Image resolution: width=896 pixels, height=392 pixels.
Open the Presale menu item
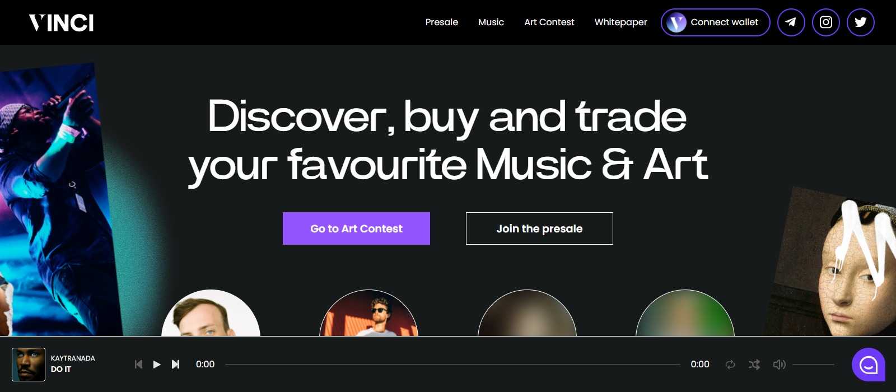(x=442, y=22)
